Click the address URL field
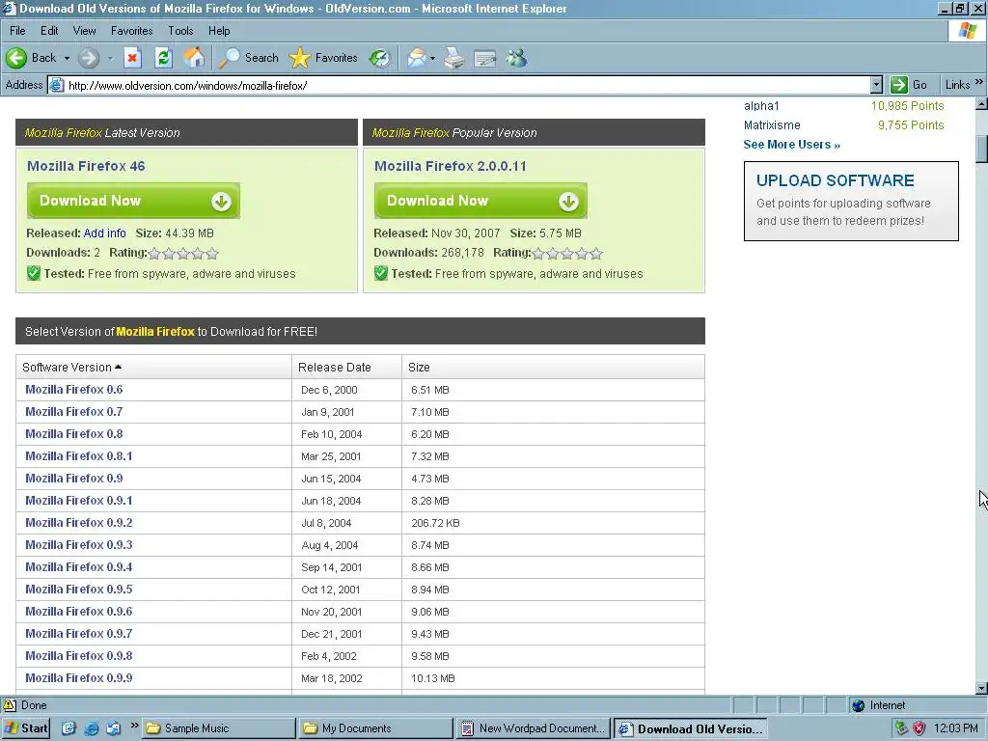This screenshot has height=741, width=988. (x=467, y=85)
